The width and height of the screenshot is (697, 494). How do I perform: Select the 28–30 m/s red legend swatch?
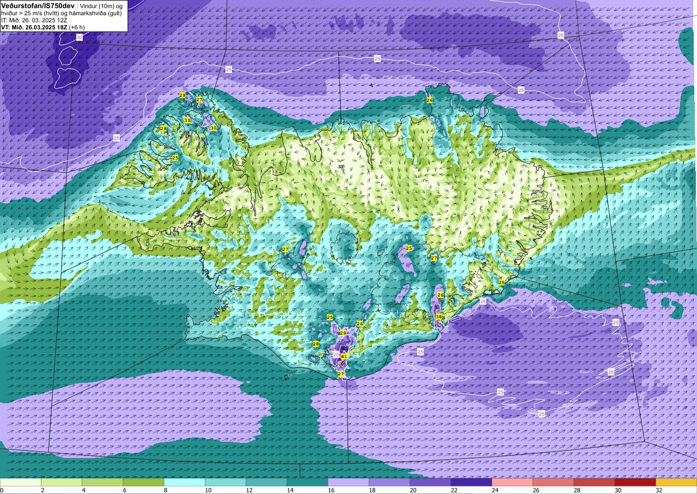pos(594,482)
